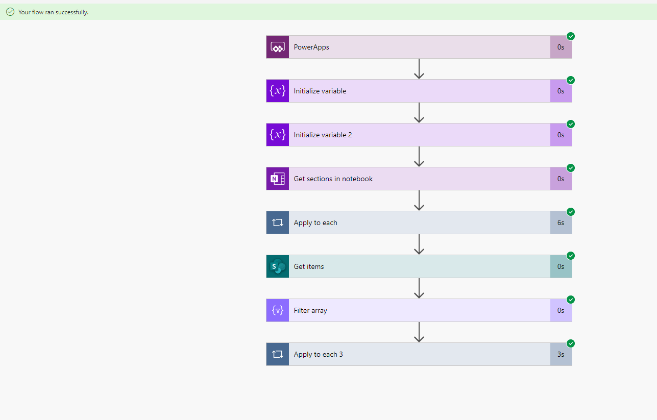Click the 6s duration badge on Apply to each
Image resolution: width=657 pixels, height=420 pixels.
click(561, 222)
